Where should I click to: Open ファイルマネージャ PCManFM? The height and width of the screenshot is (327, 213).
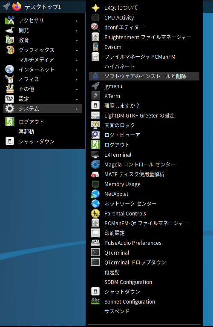point(144,57)
